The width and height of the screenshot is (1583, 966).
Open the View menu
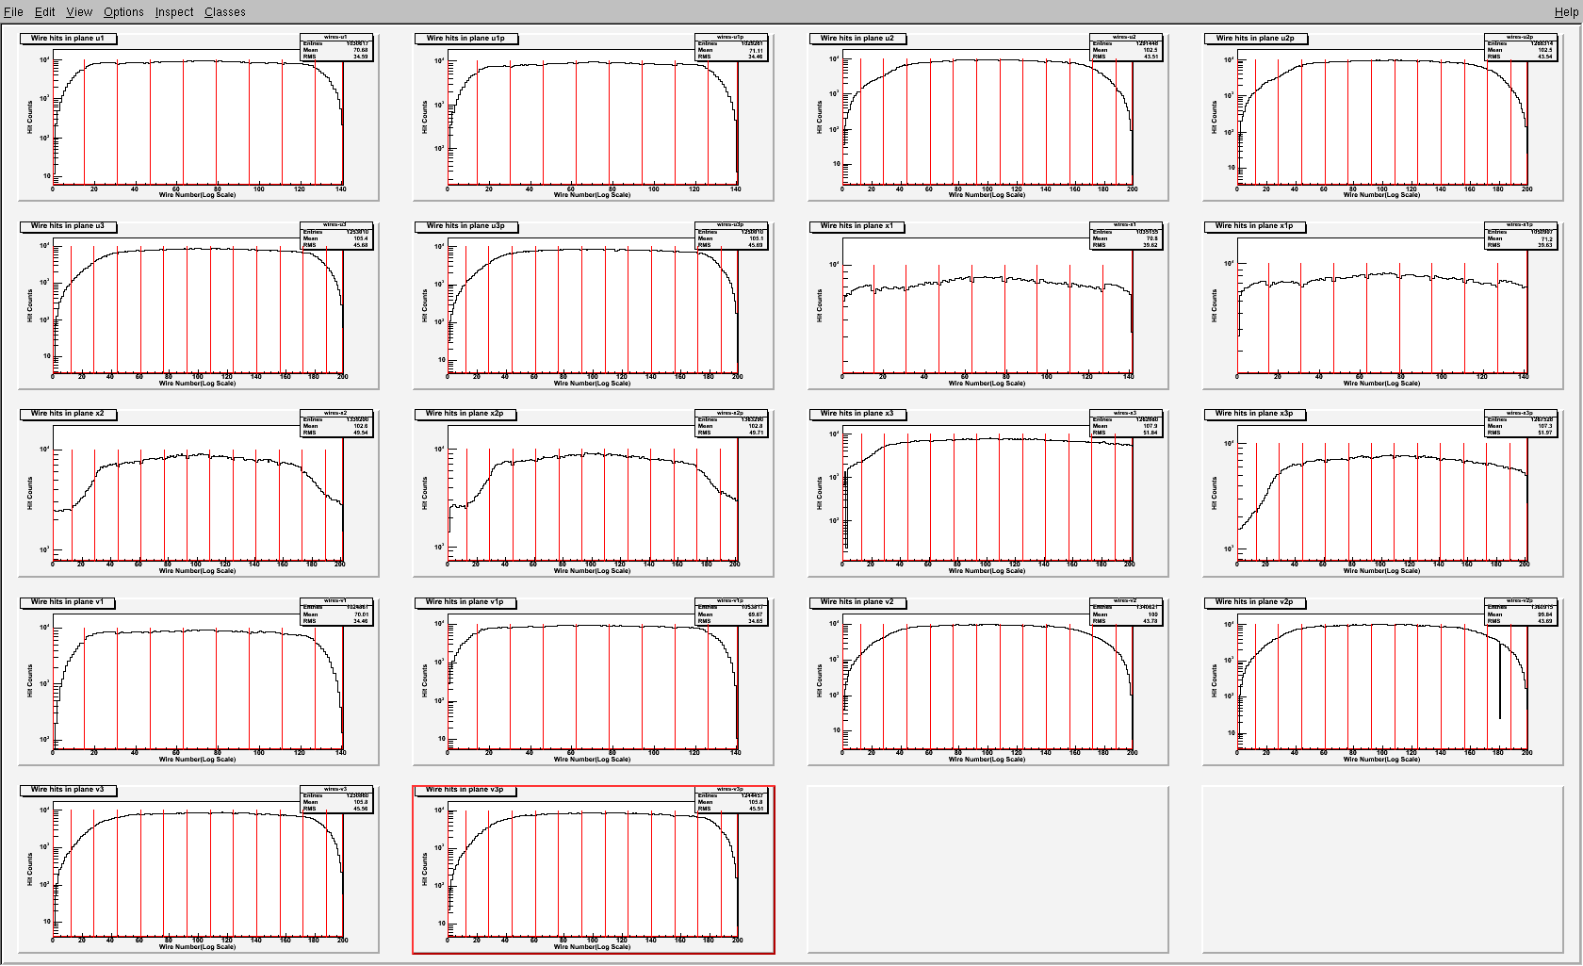click(x=79, y=11)
